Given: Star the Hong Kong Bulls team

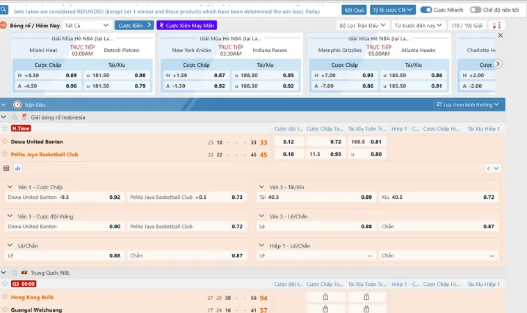Looking at the screenshot, I should click(5, 298).
